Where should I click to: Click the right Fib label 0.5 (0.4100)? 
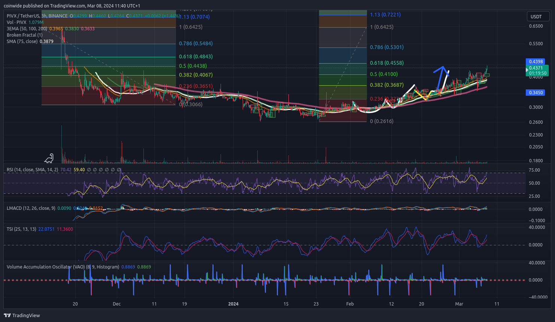point(384,74)
